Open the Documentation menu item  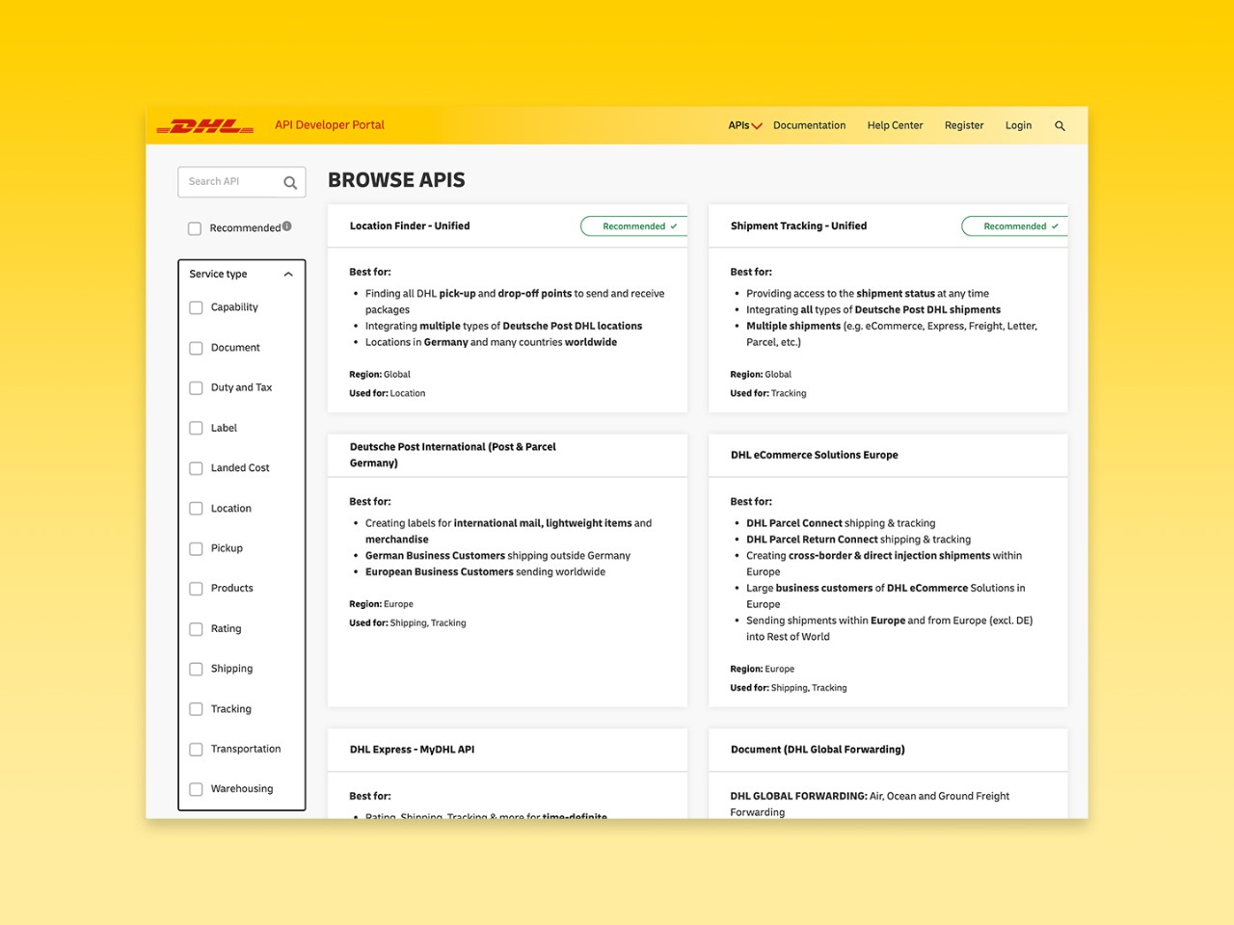tap(809, 125)
